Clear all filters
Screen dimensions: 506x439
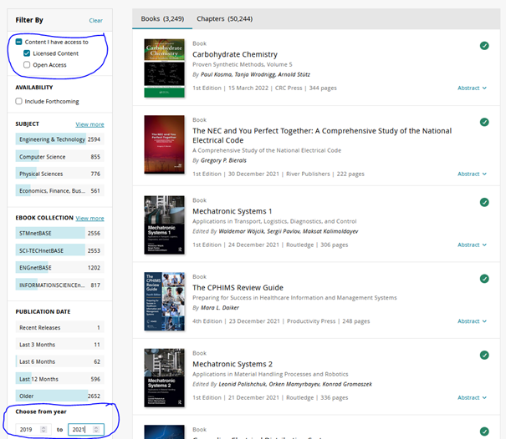pos(96,20)
